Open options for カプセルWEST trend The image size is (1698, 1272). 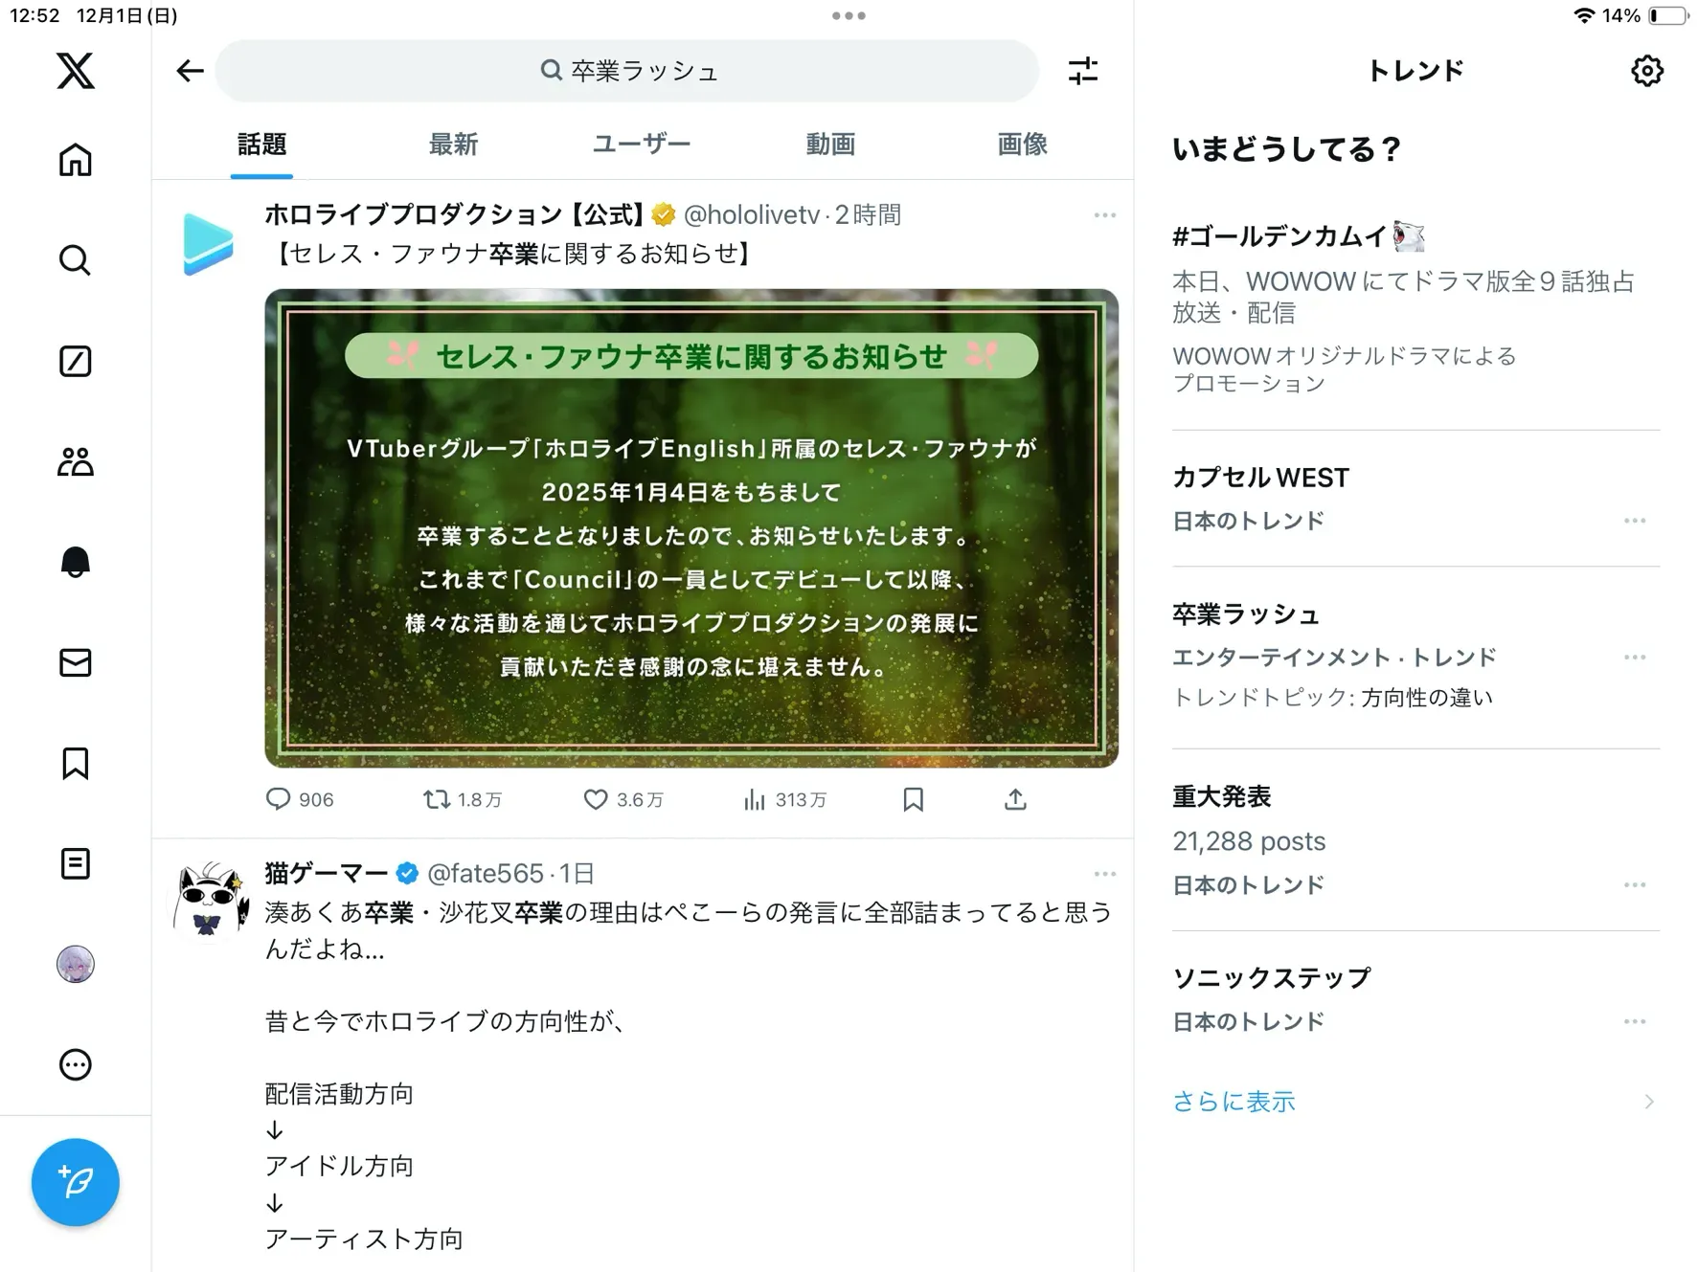[x=1634, y=521]
